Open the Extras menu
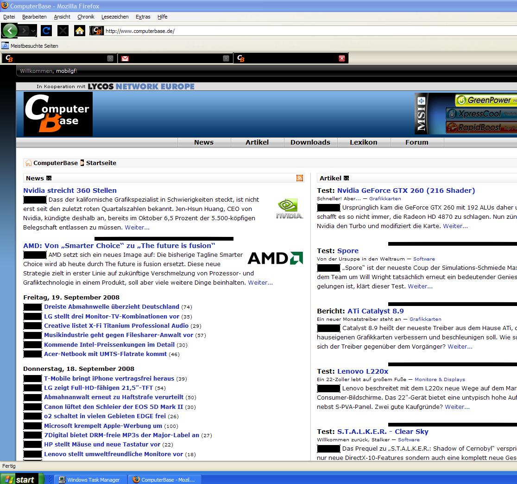The image size is (517, 484). [x=143, y=17]
